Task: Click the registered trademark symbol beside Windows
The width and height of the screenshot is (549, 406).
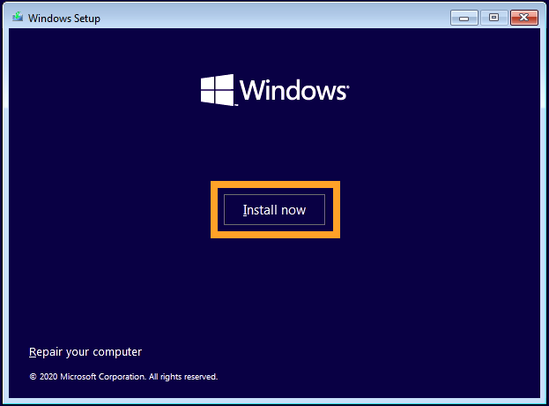Action: click(x=348, y=86)
